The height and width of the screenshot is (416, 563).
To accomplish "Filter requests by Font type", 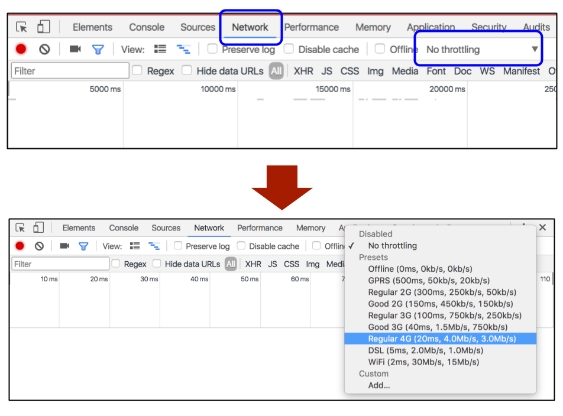I will (436, 71).
